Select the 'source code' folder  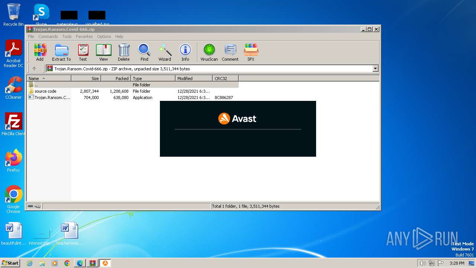tap(45, 91)
